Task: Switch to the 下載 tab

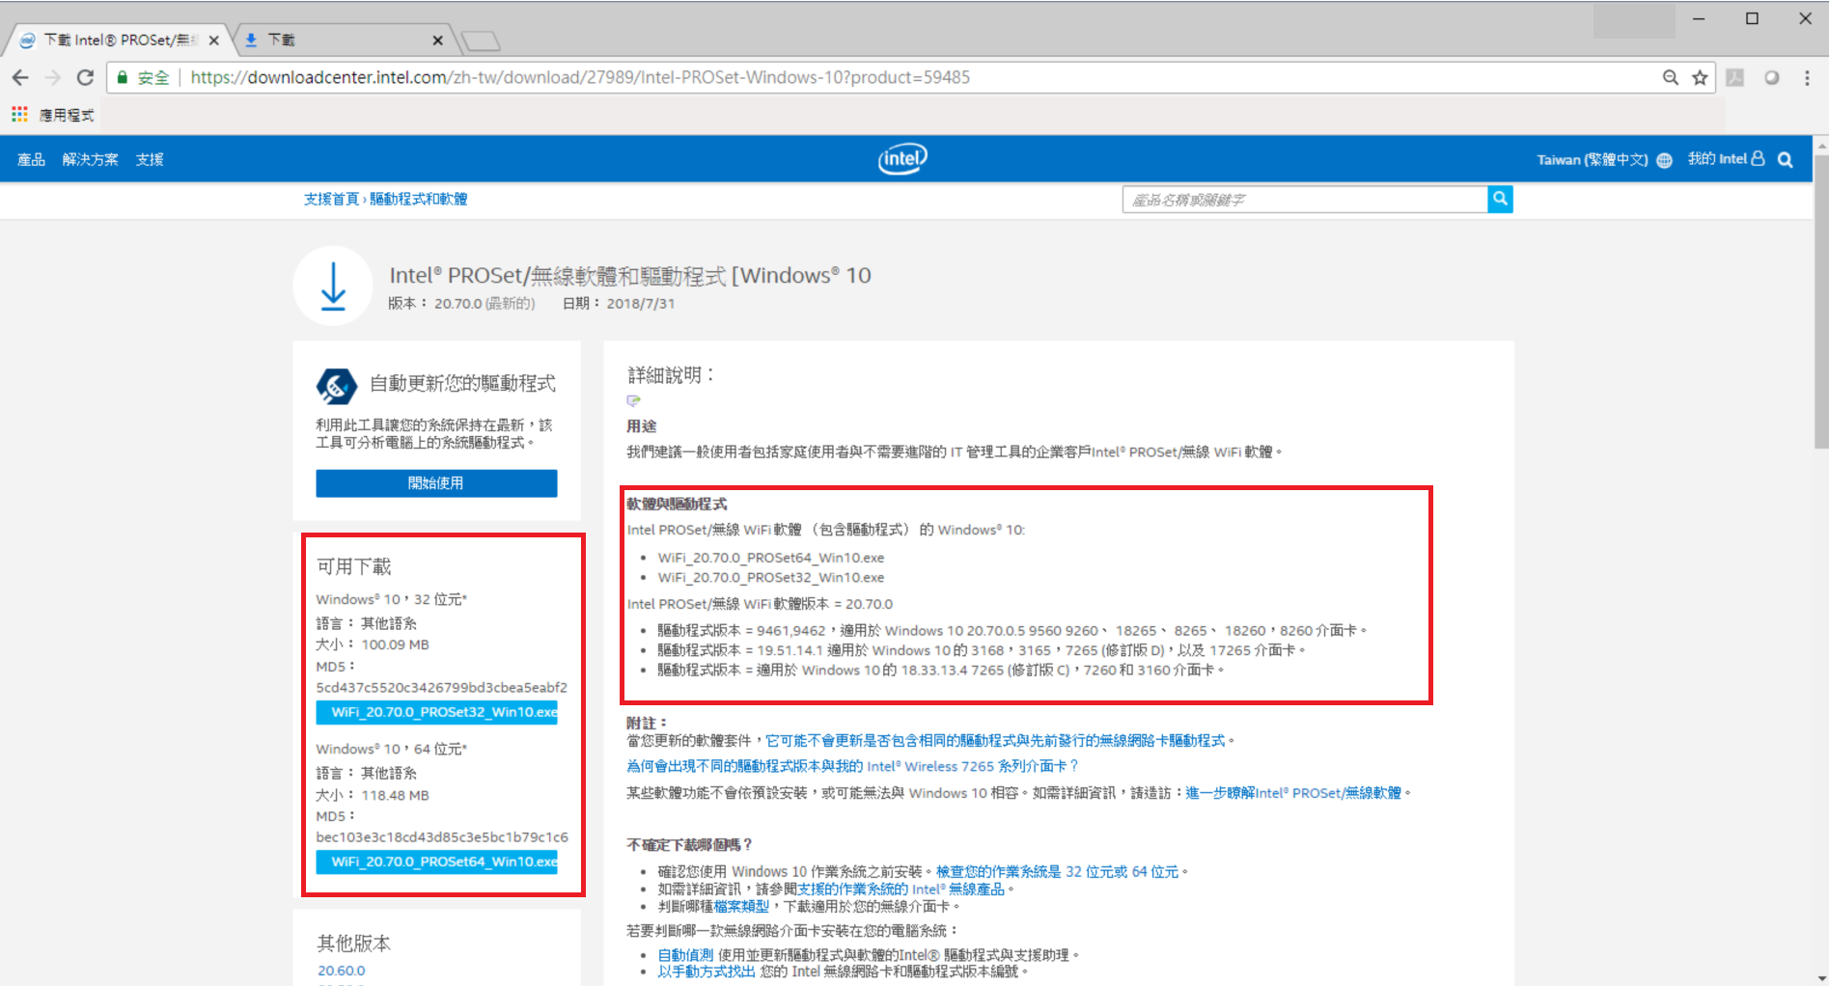Action: click(x=340, y=41)
